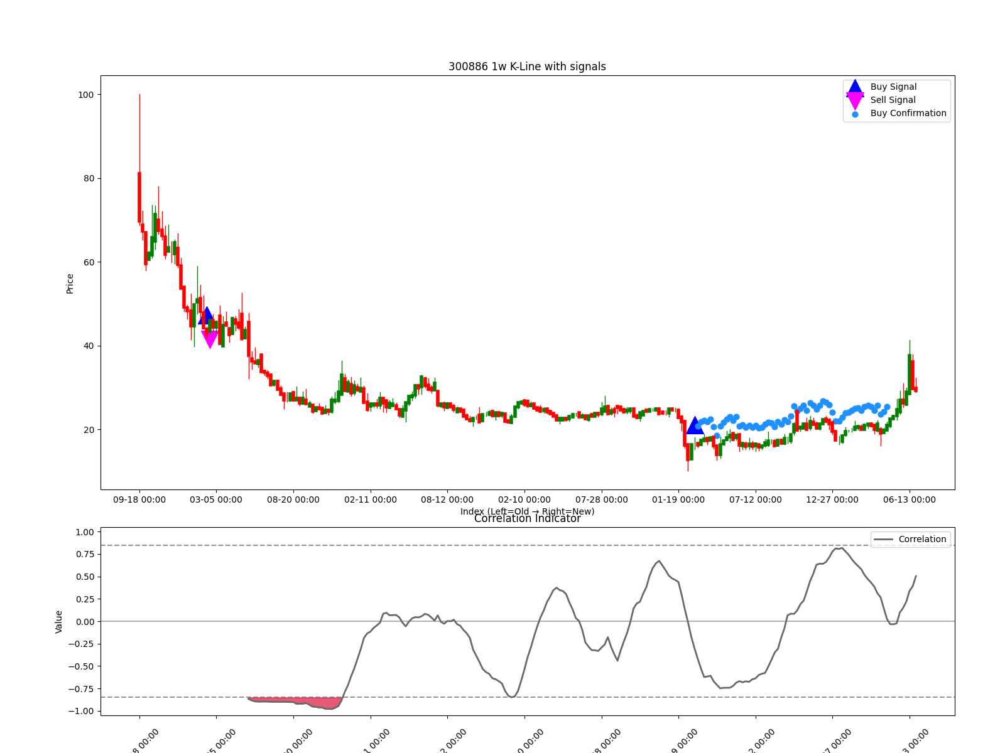This screenshot has width=1005, height=753.
Task: Click the date tick '08-20 00:00'
Action: [293, 500]
